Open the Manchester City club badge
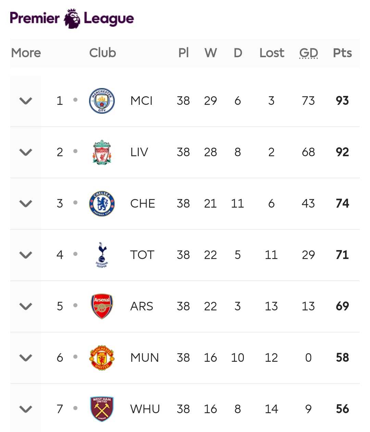The height and width of the screenshot is (432, 370). [x=102, y=101]
